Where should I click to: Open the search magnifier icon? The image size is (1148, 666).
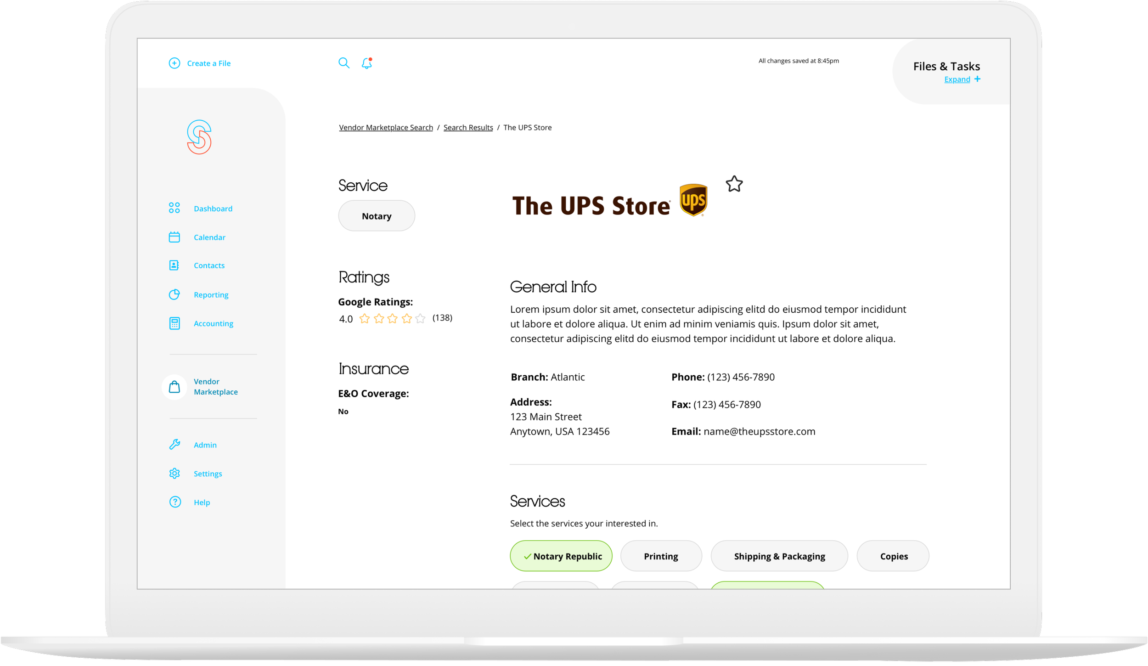[x=344, y=63]
